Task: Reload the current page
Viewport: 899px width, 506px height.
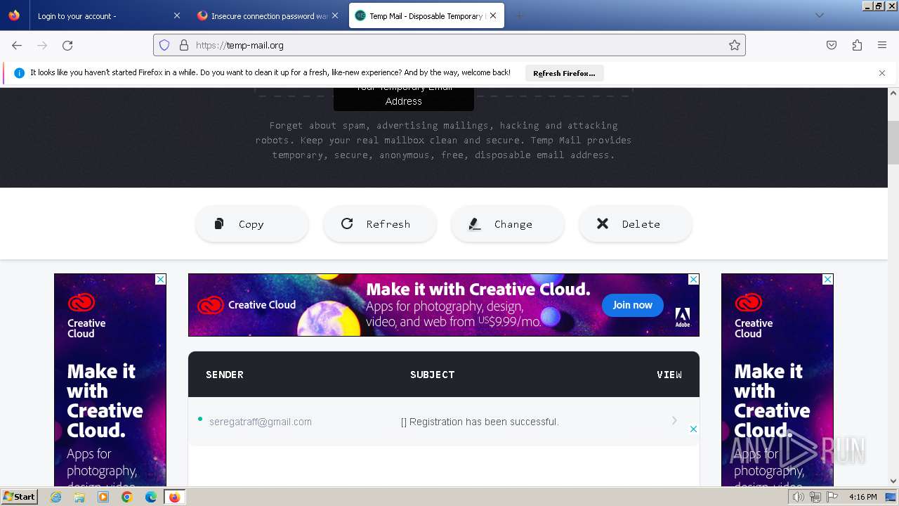Action: [x=67, y=45]
